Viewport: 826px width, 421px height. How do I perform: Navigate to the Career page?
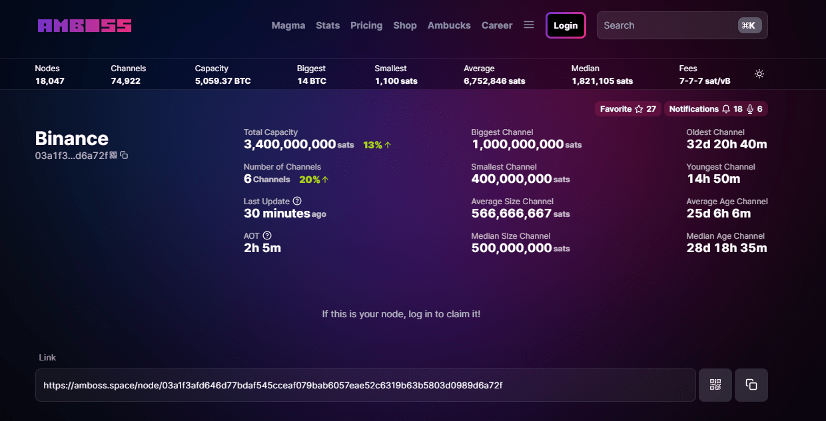pyautogui.click(x=497, y=25)
